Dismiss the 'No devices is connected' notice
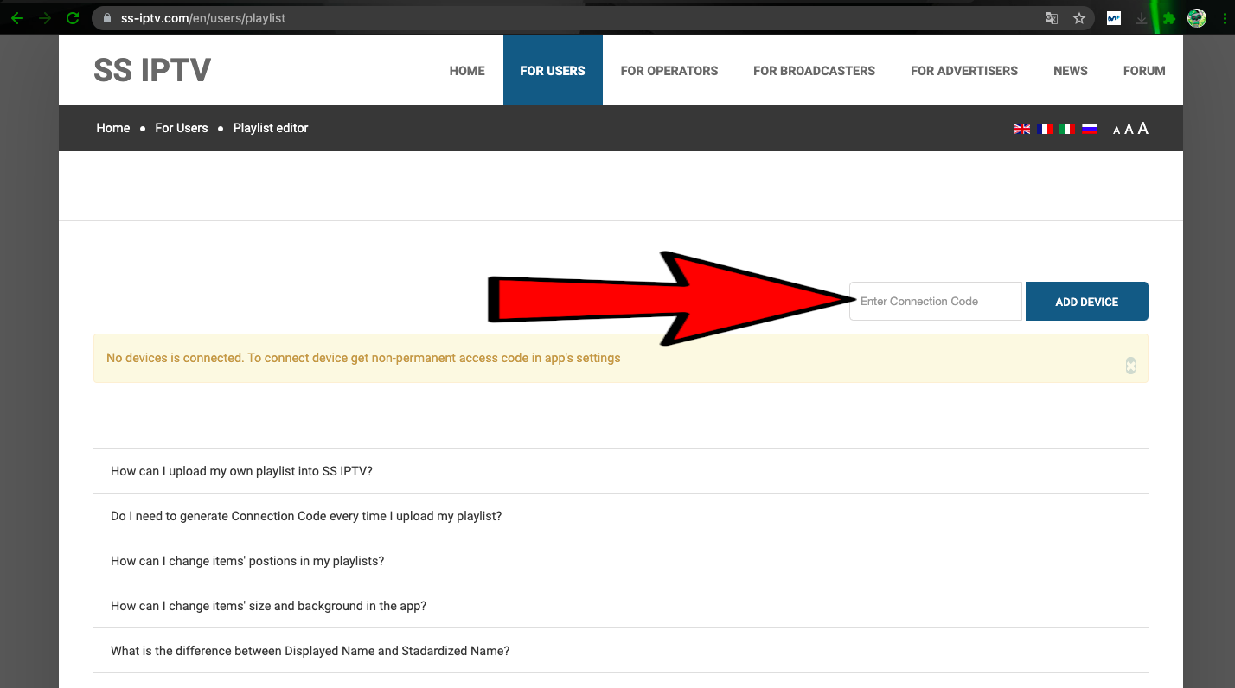Viewport: 1235px width, 688px height. click(x=1129, y=366)
